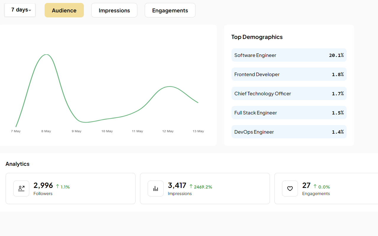Click the Followers growth icon
This screenshot has height=236, width=378.
click(x=21, y=189)
